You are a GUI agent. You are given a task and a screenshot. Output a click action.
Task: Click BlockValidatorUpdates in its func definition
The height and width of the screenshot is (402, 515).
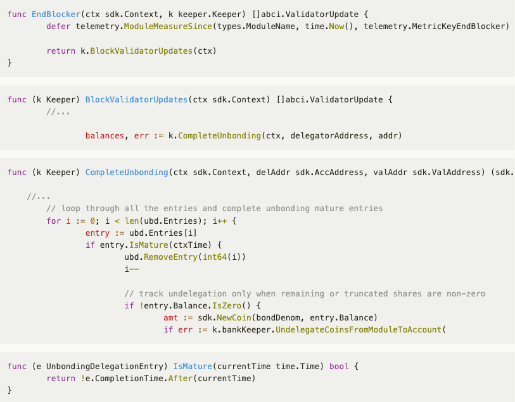pyautogui.click(x=136, y=100)
